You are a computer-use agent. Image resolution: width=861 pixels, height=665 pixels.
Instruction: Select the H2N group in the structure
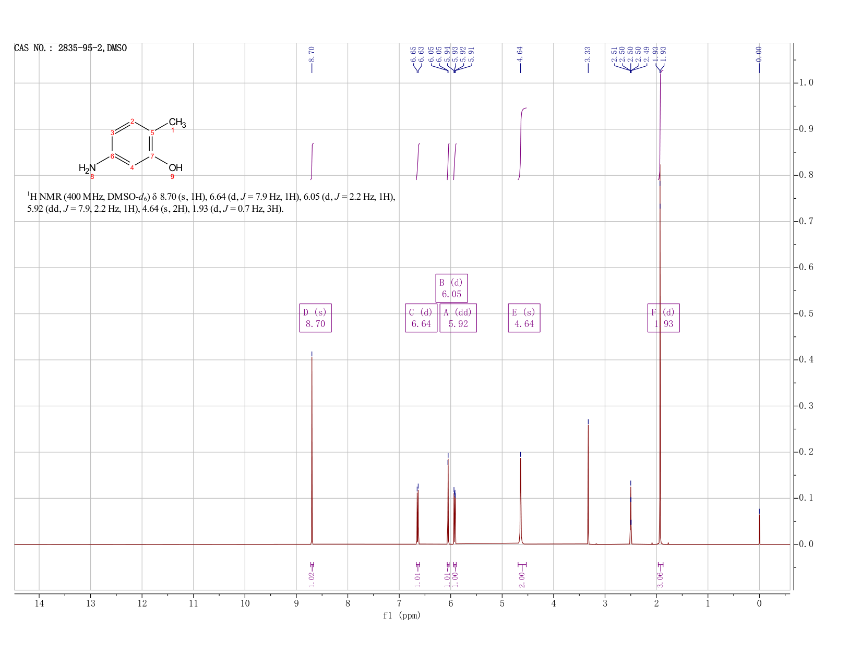(88, 168)
